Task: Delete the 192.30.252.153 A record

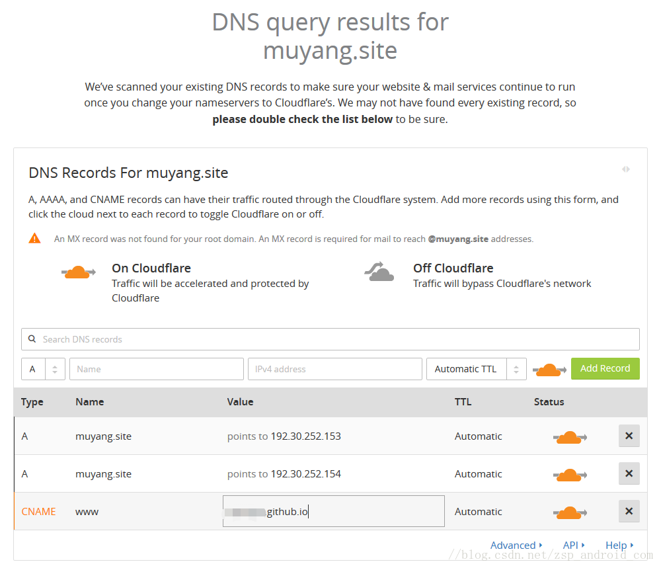Action: (x=629, y=436)
